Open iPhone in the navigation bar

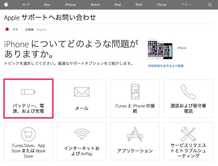tap(70, 5)
